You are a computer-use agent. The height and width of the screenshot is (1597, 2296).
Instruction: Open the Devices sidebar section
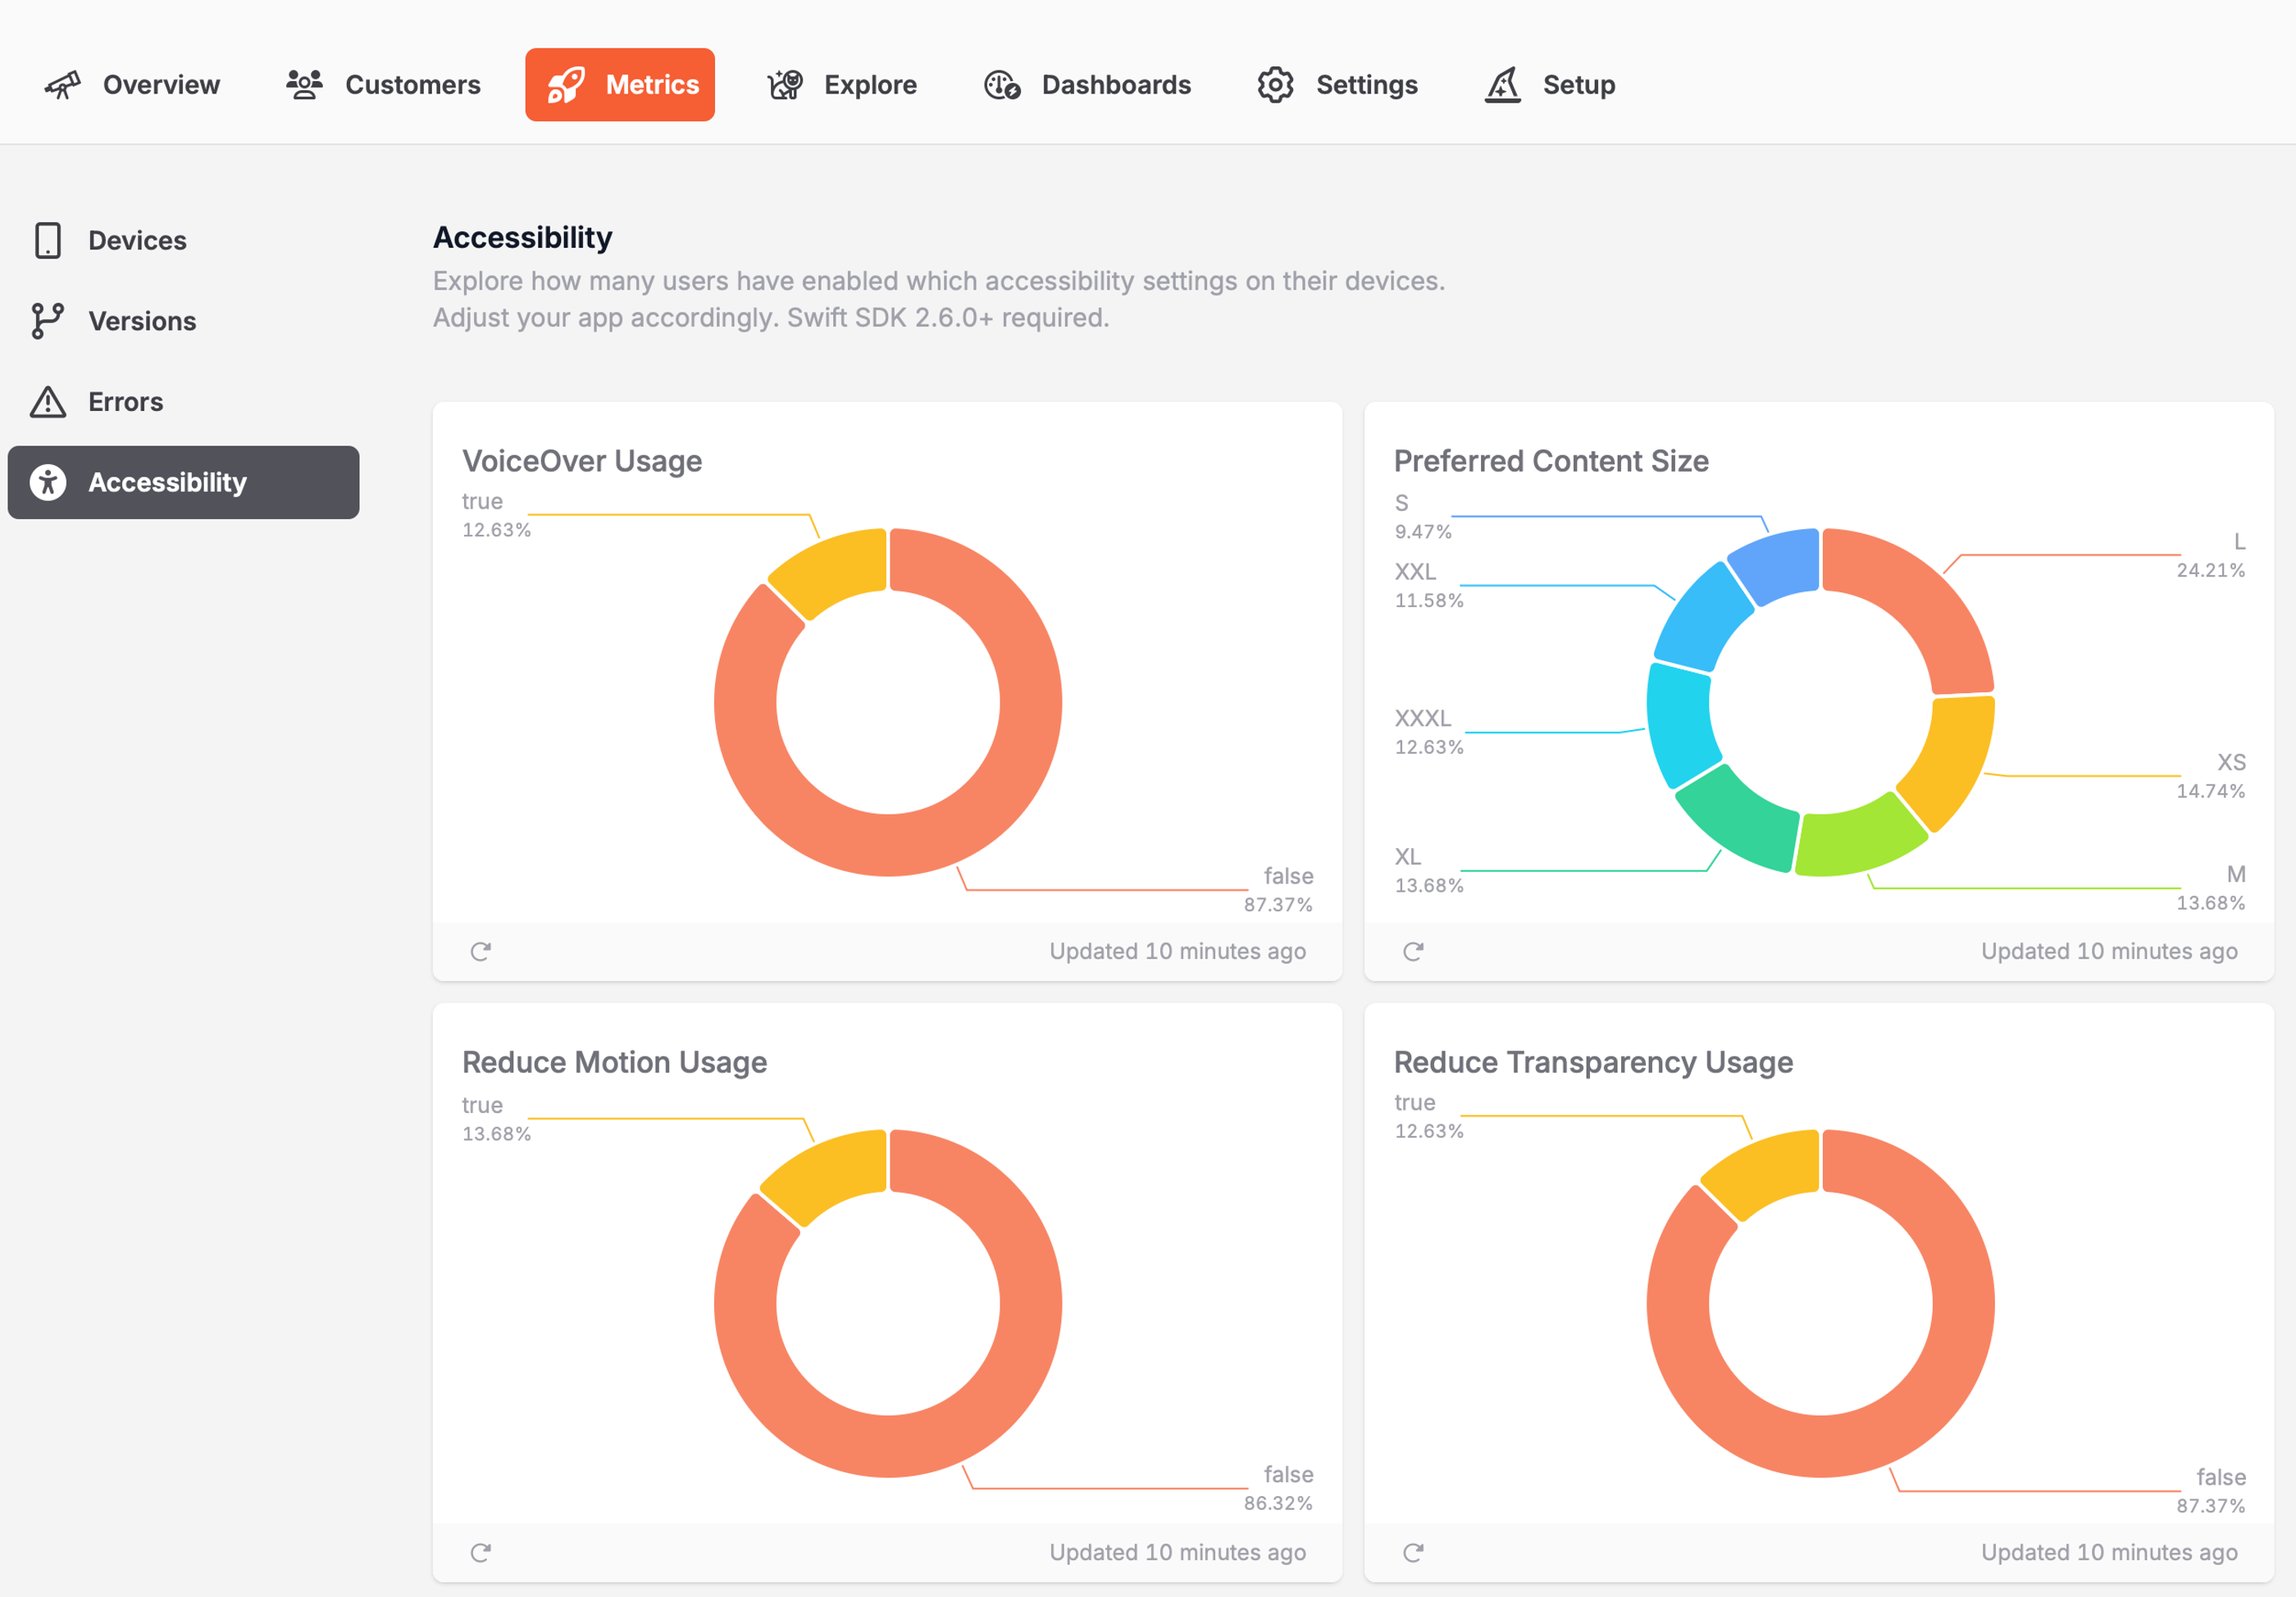(137, 241)
